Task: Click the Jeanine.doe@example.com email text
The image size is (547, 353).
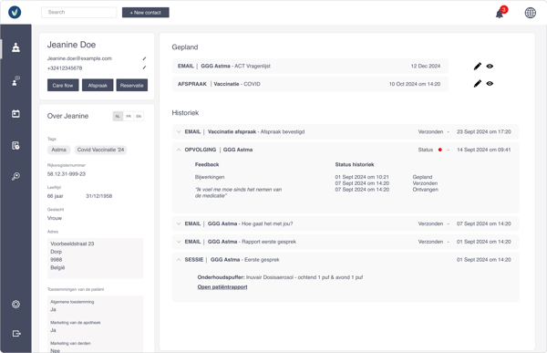Action: 79,58
